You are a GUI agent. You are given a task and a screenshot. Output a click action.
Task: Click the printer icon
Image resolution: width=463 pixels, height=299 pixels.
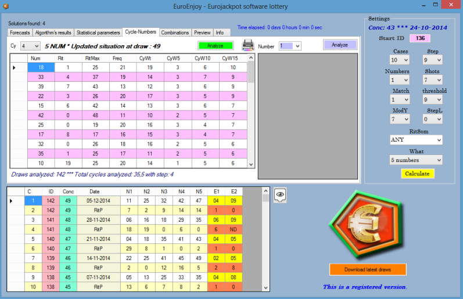(x=247, y=45)
